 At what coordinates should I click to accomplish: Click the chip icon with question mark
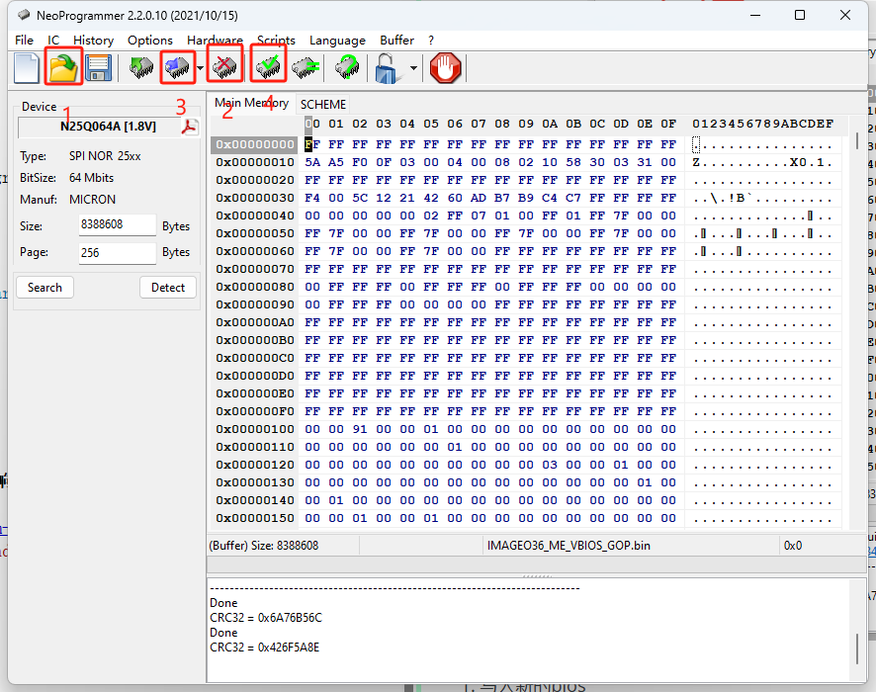coord(346,67)
